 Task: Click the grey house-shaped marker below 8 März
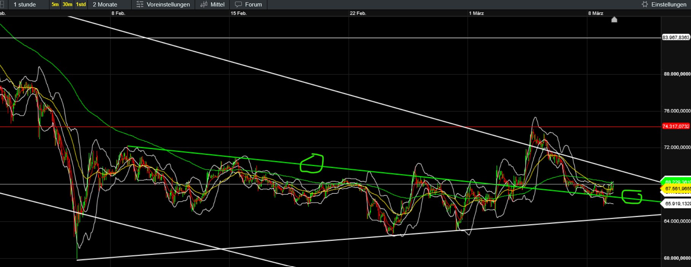[614, 19]
